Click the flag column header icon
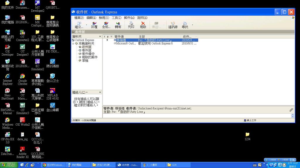This screenshot has height=168, width=300. [x=111, y=36]
